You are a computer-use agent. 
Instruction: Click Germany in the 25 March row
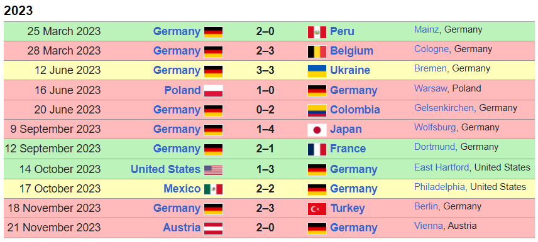tap(177, 31)
